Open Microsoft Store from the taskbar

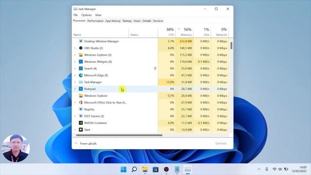pyautogui.click(x=155, y=170)
